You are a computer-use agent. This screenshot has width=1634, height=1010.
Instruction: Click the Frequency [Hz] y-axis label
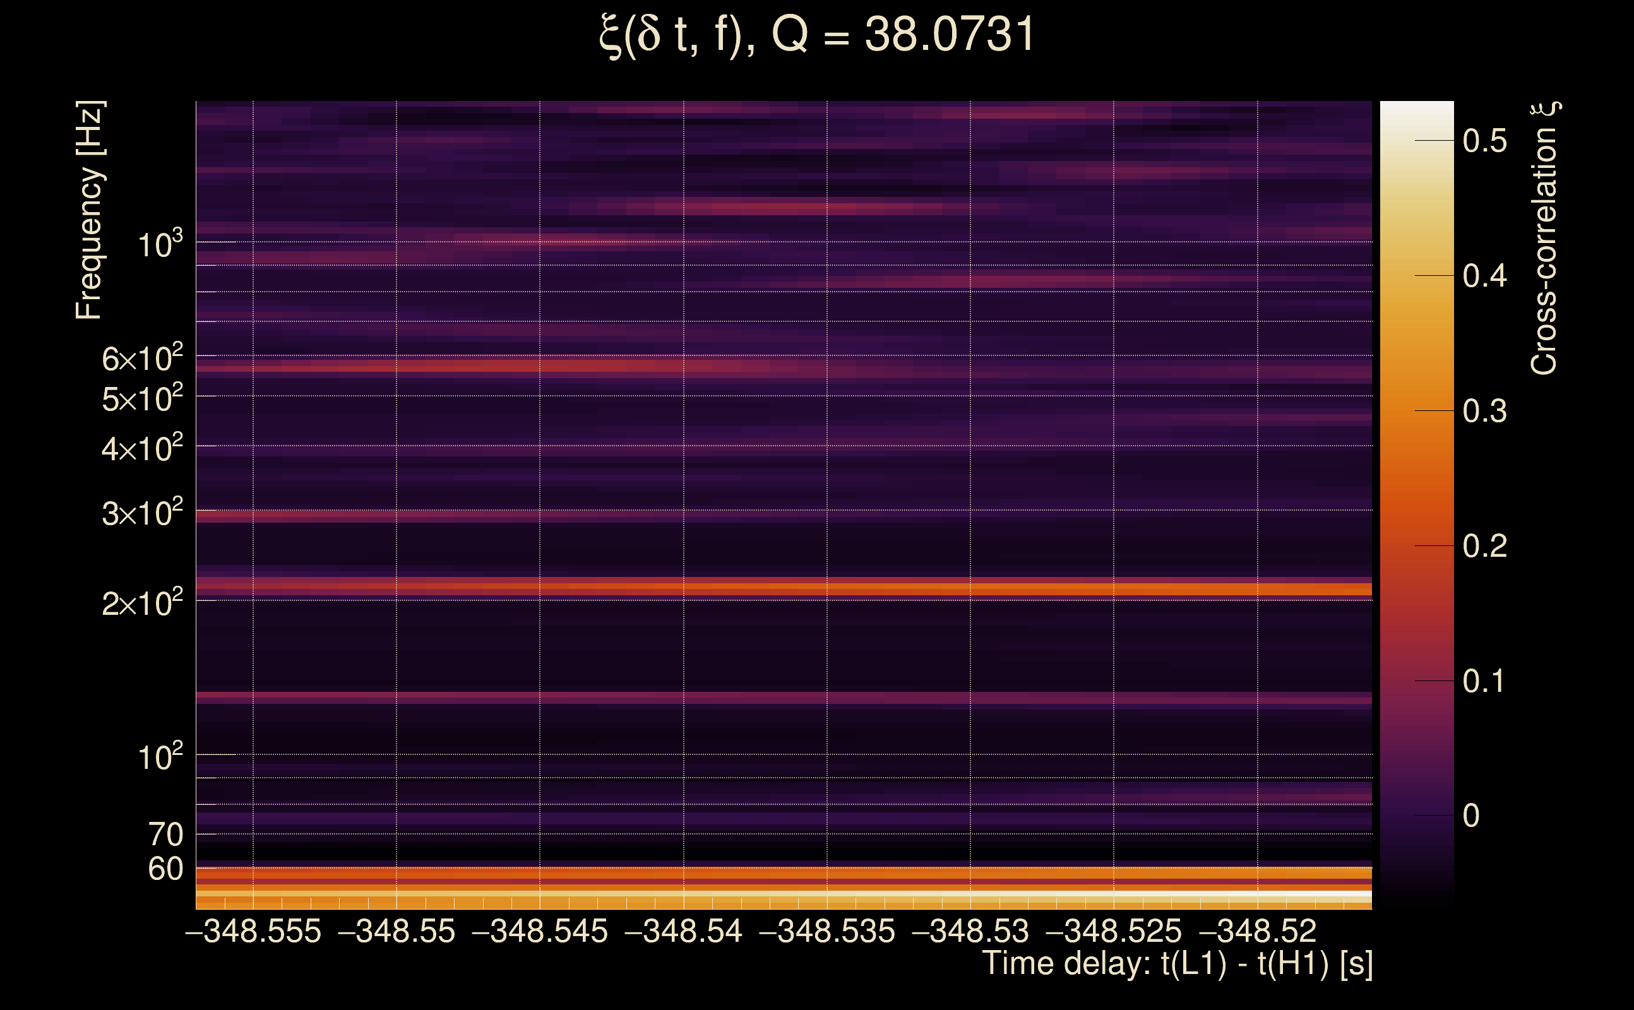tap(89, 210)
